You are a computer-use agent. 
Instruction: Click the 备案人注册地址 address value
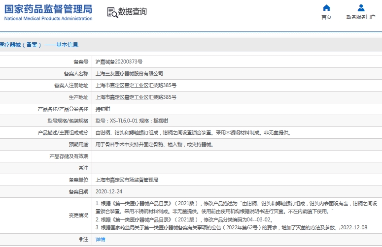[x=136, y=85]
